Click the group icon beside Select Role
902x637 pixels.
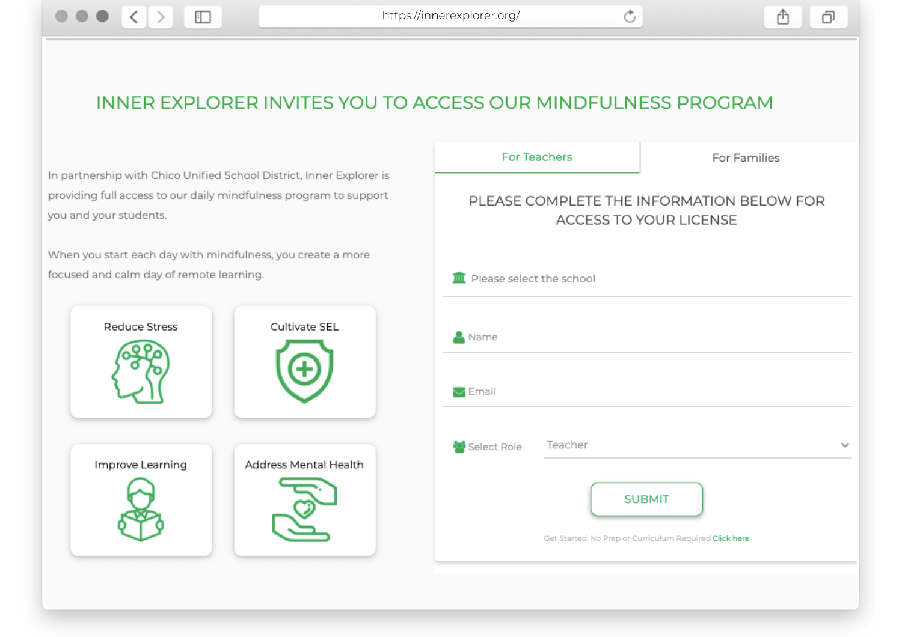pos(459,447)
